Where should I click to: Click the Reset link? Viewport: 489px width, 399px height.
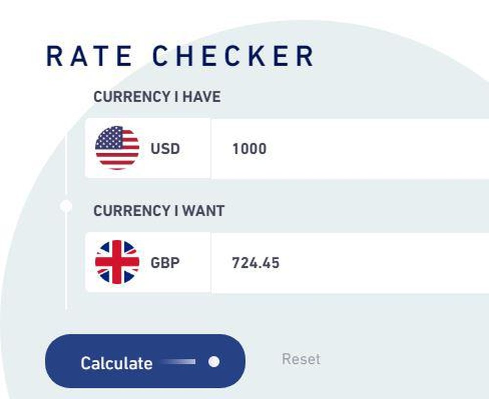(301, 359)
